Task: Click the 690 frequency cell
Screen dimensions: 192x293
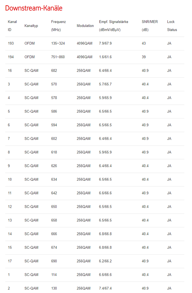Action: [54, 261]
